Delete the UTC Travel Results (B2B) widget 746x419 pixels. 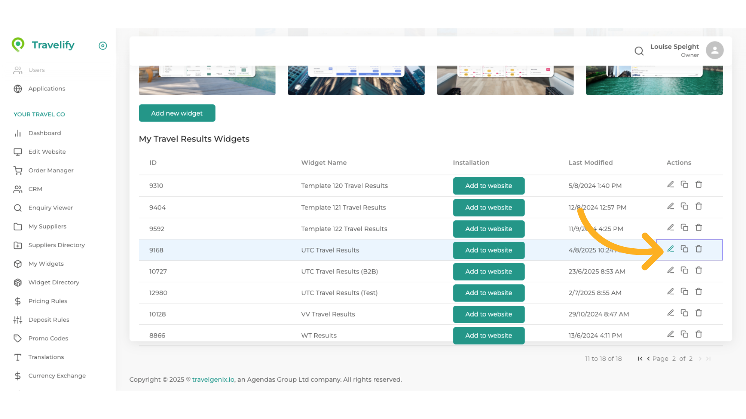tap(699, 270)
